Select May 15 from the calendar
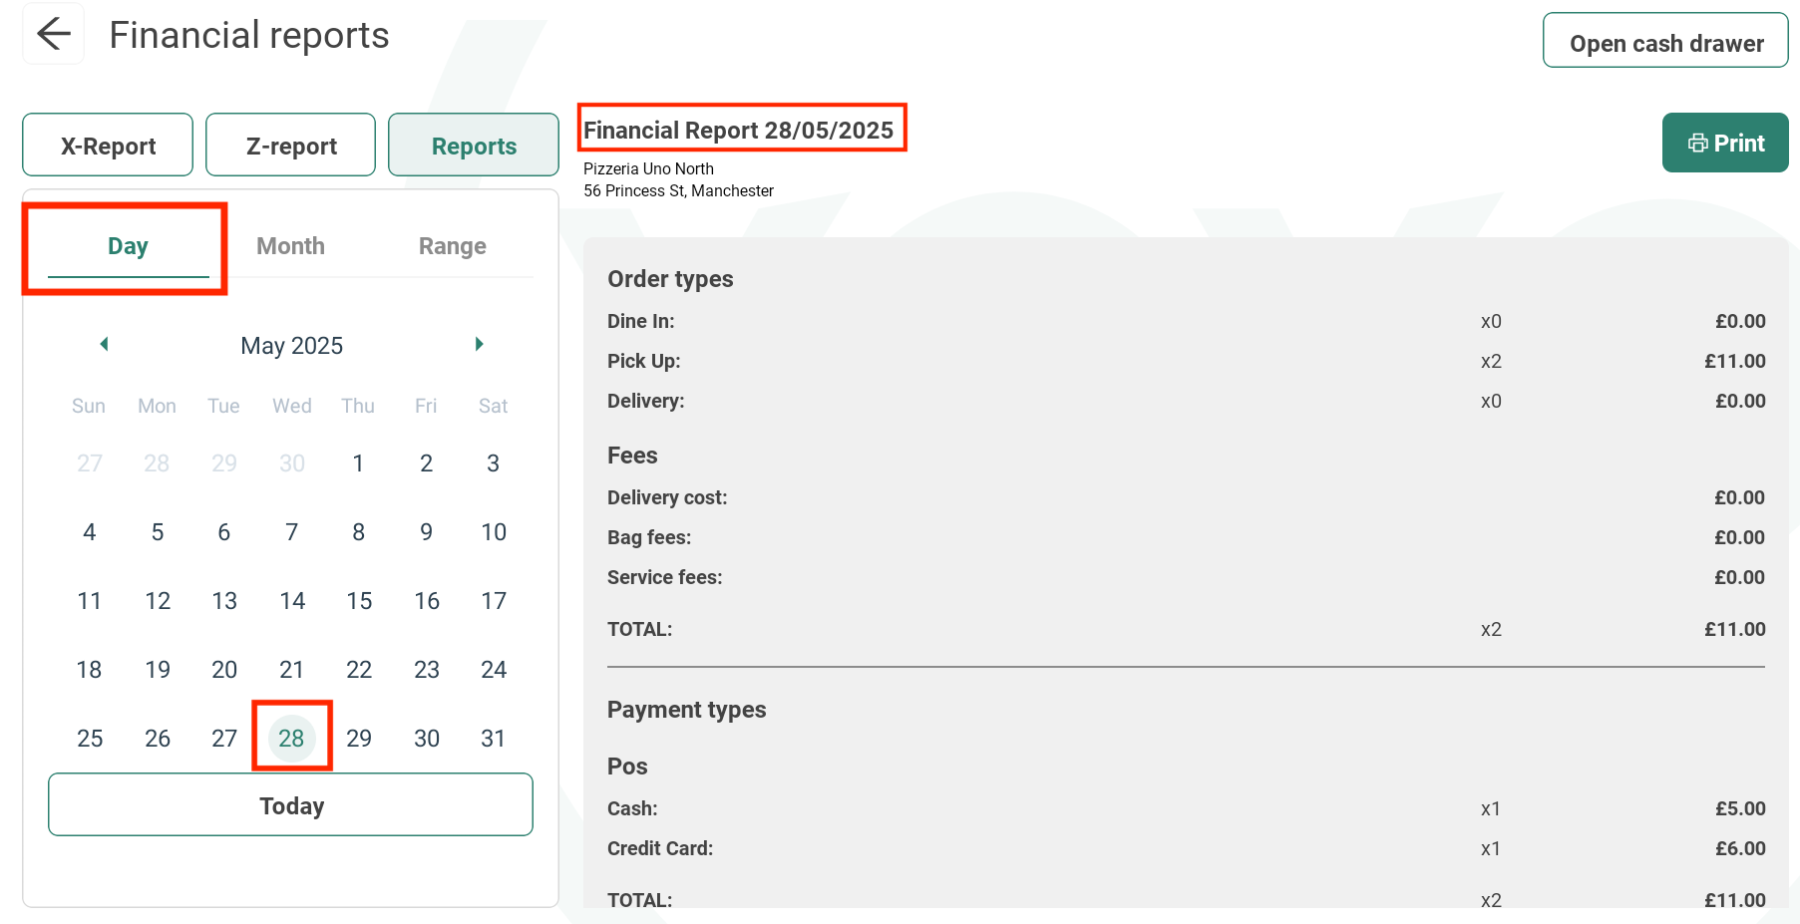1800x924 pixels. coord(358,600)
